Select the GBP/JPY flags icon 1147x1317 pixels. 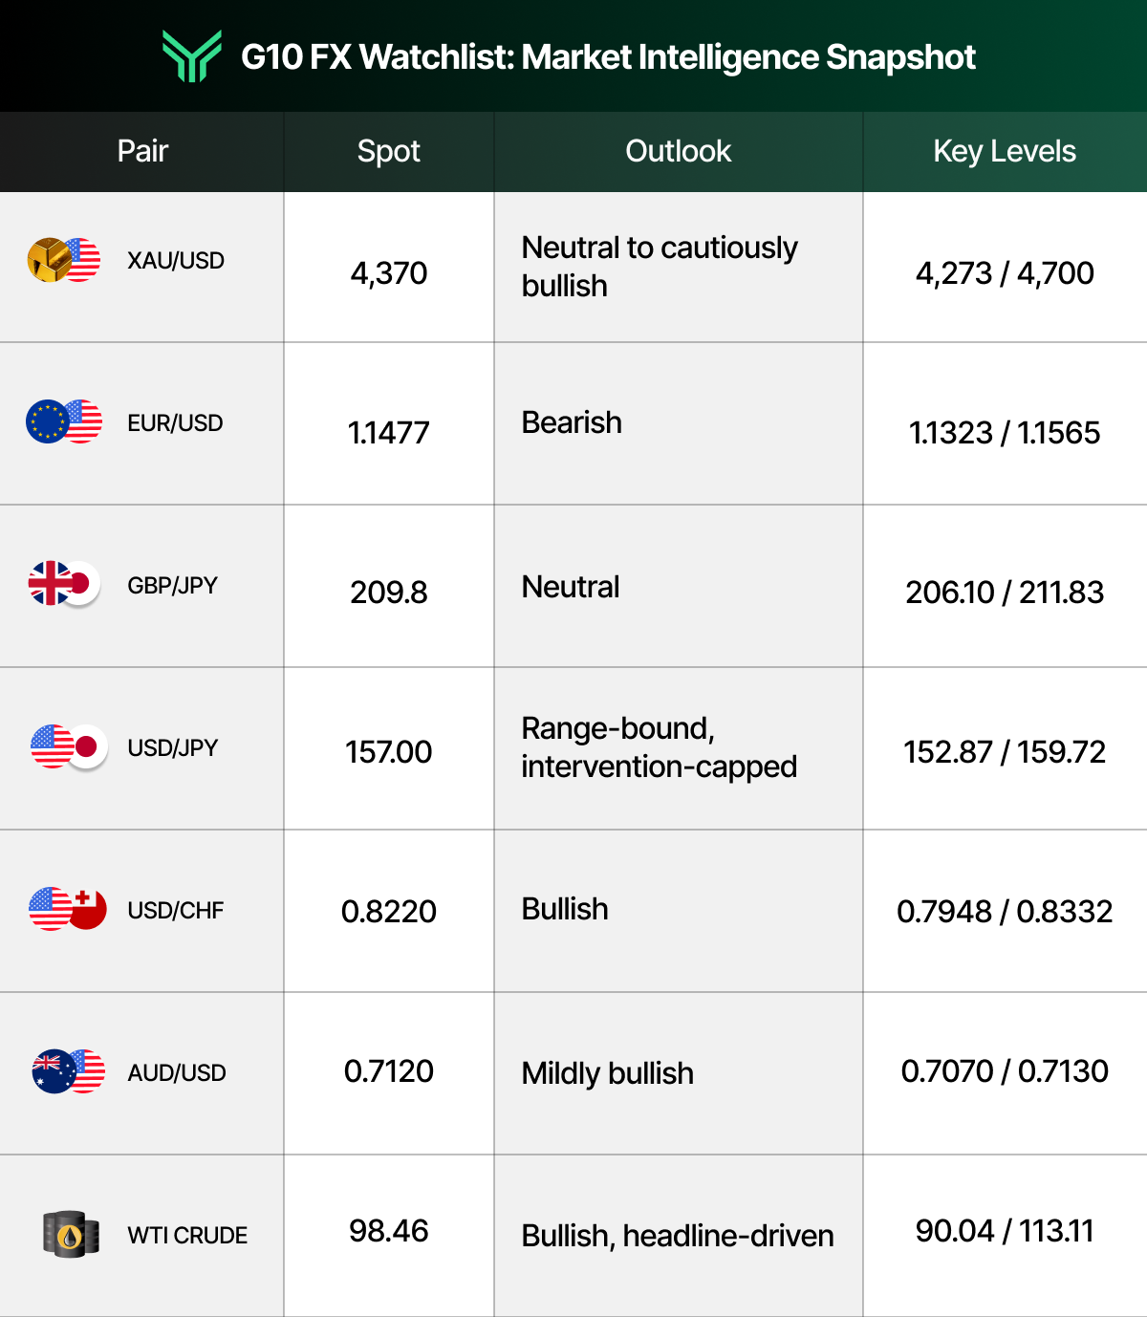(64, 584)
